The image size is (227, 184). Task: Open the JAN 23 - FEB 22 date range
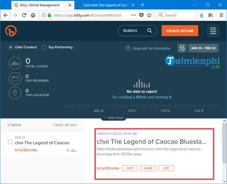coord(203,48)
